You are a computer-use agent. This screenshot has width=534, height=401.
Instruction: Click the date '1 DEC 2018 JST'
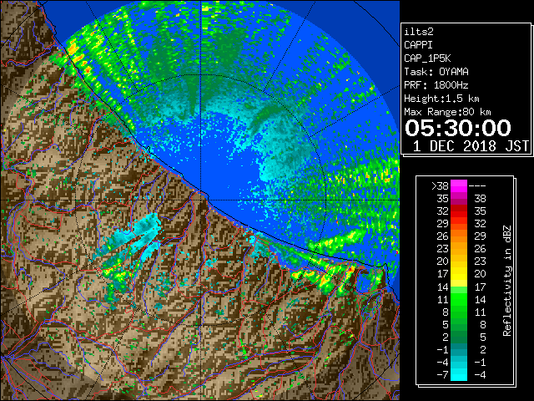pyautogui.click(x=471, y=146)
